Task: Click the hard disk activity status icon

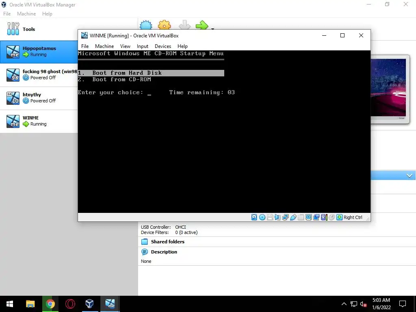Action: [254, 217]
